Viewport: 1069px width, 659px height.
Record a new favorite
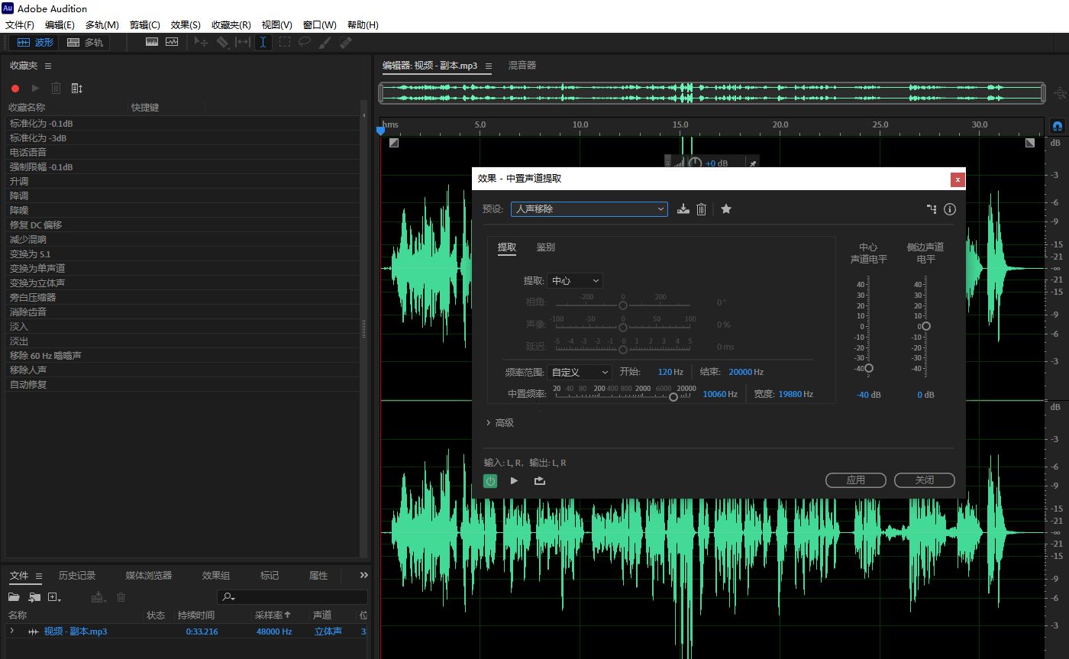pos(15,89)
